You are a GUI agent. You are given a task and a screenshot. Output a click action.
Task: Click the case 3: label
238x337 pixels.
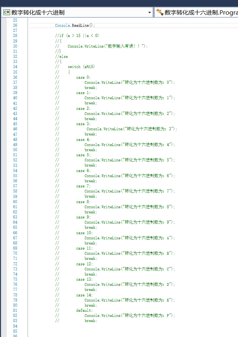tap(83, 124)
